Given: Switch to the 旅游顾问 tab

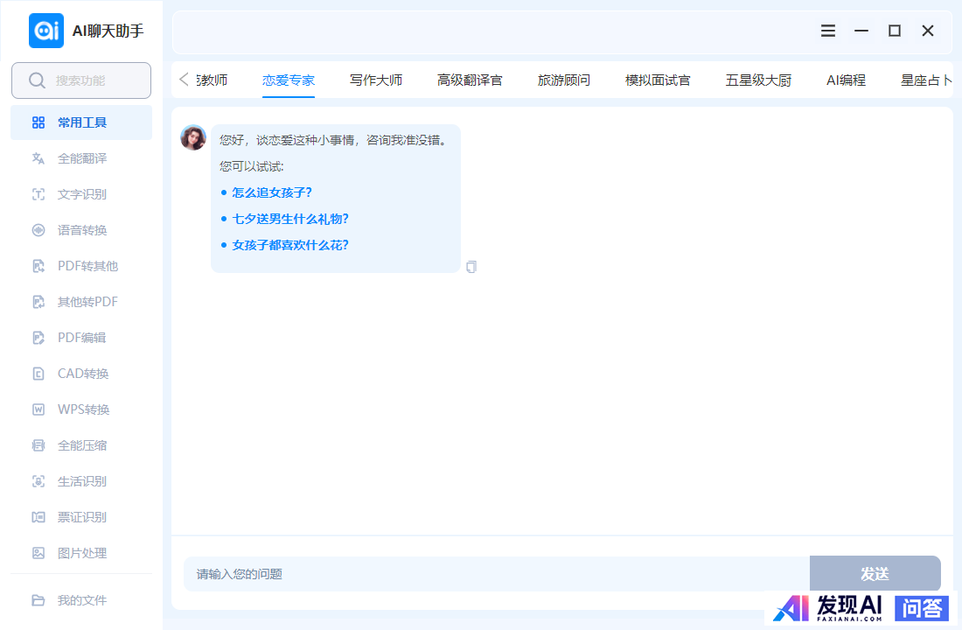Looking at the screenshot, I should [564, 80].
